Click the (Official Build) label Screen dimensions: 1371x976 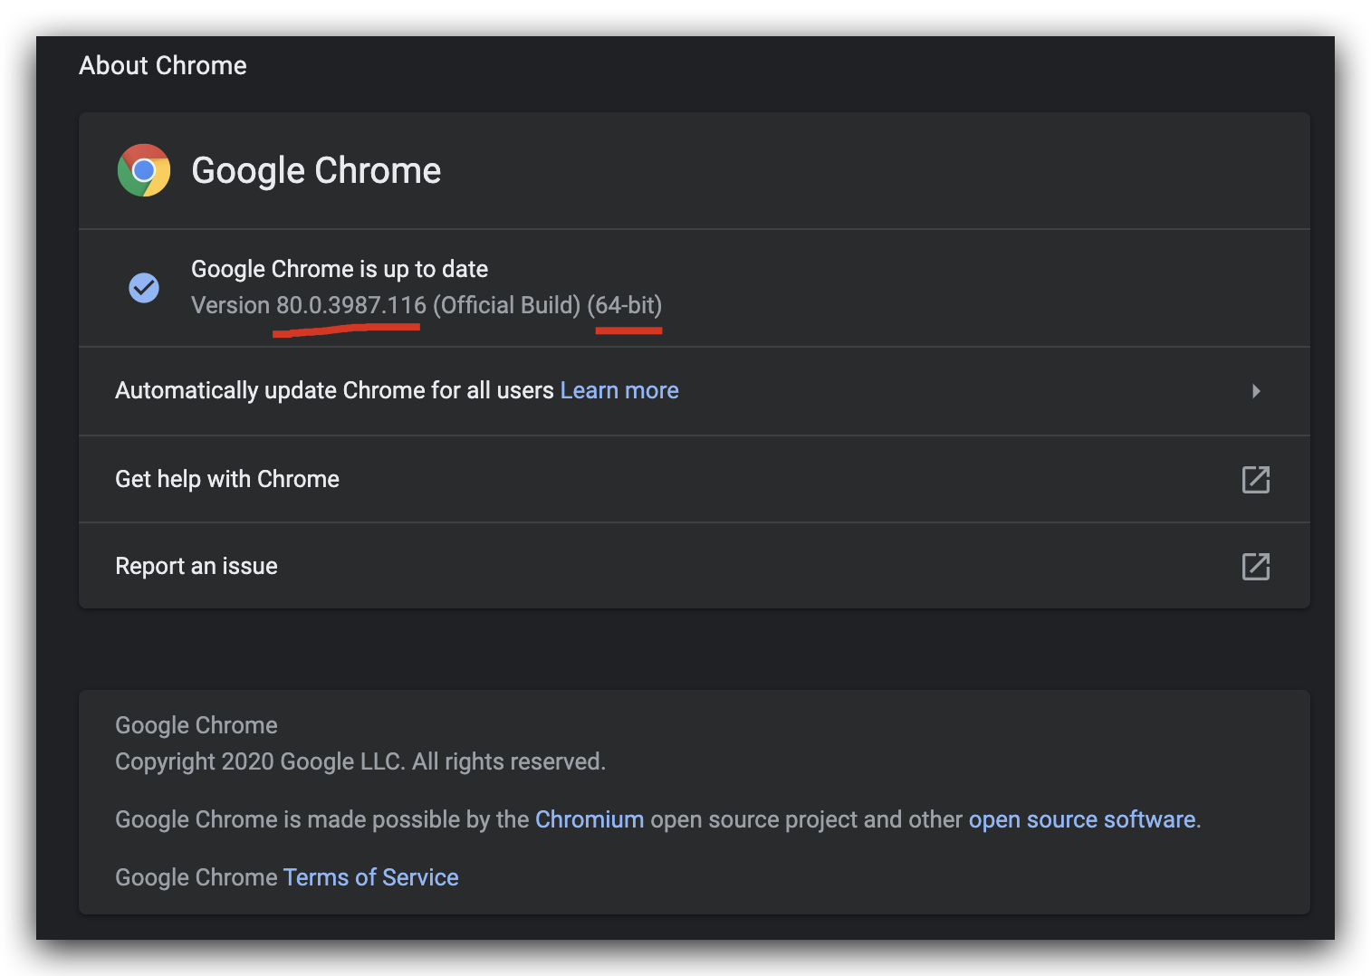506,305
